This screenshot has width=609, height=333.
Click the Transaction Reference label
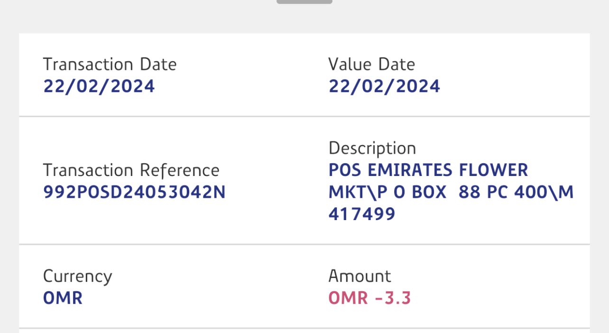[x=131, y=170]
